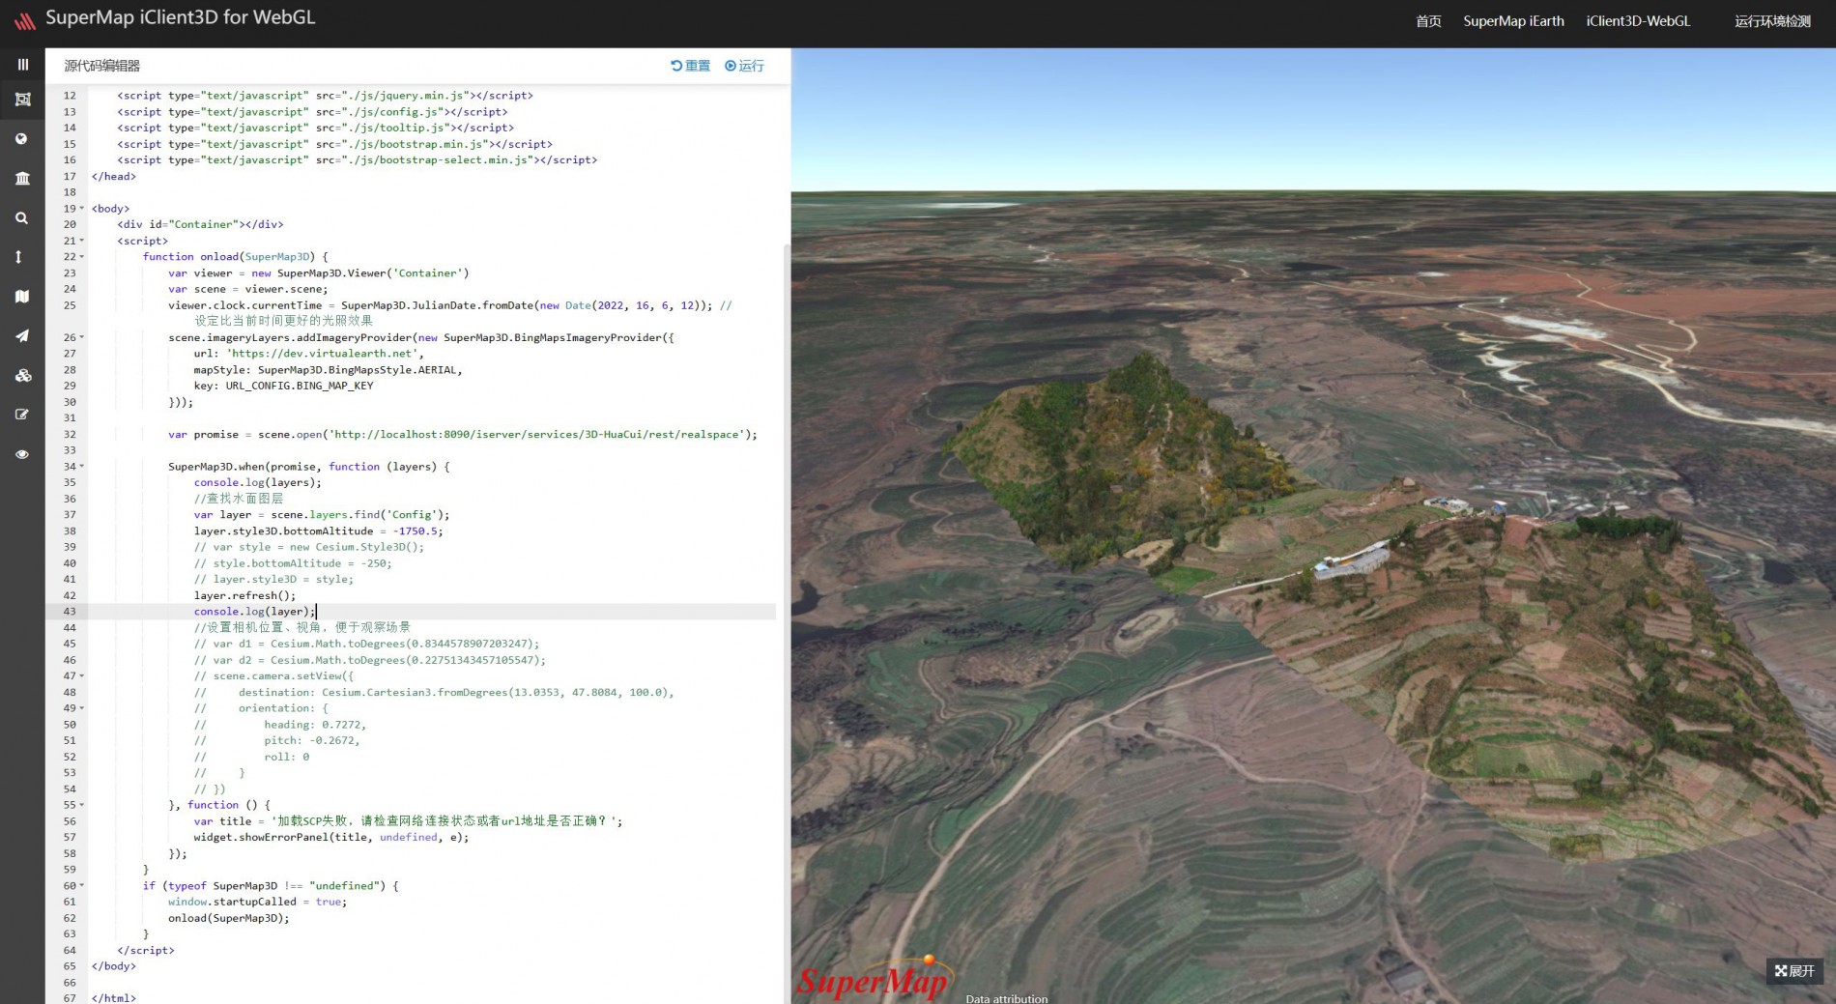Click the window.startupCalled = true line
Image resolution: width=1836 pixels, height=1004 pixels.
coord(257,903)
